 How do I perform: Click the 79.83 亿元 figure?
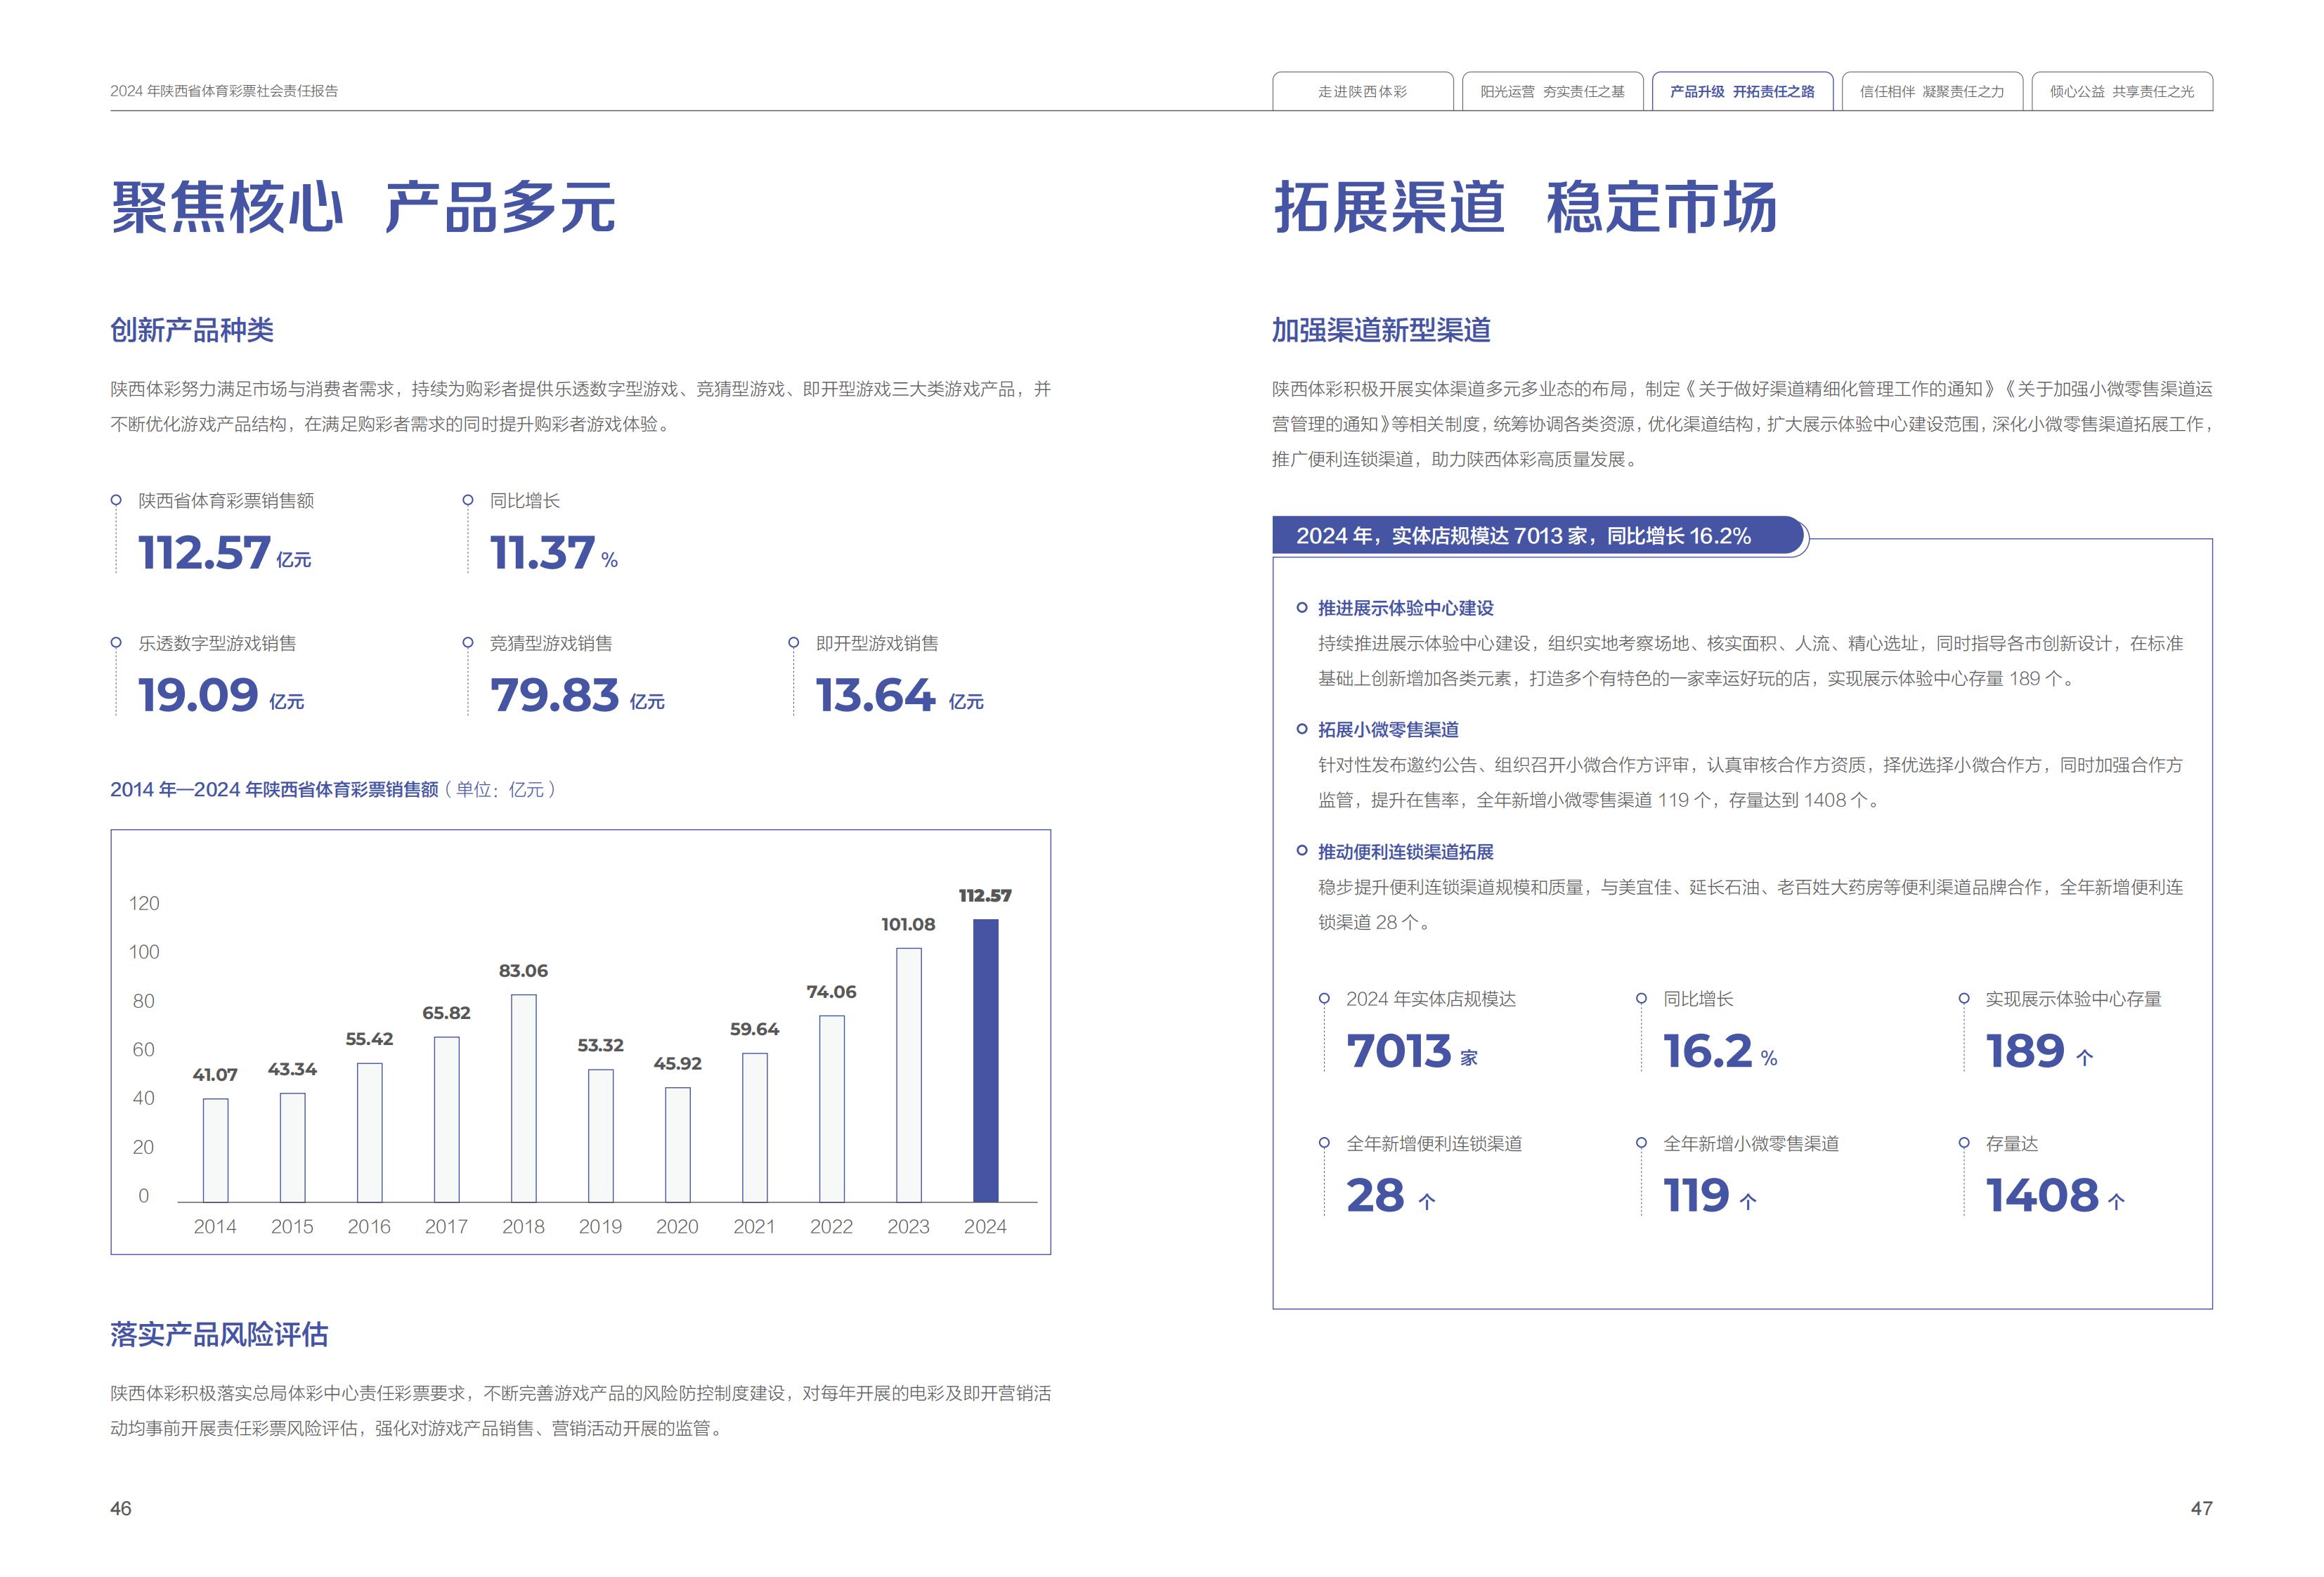[577, 695]
